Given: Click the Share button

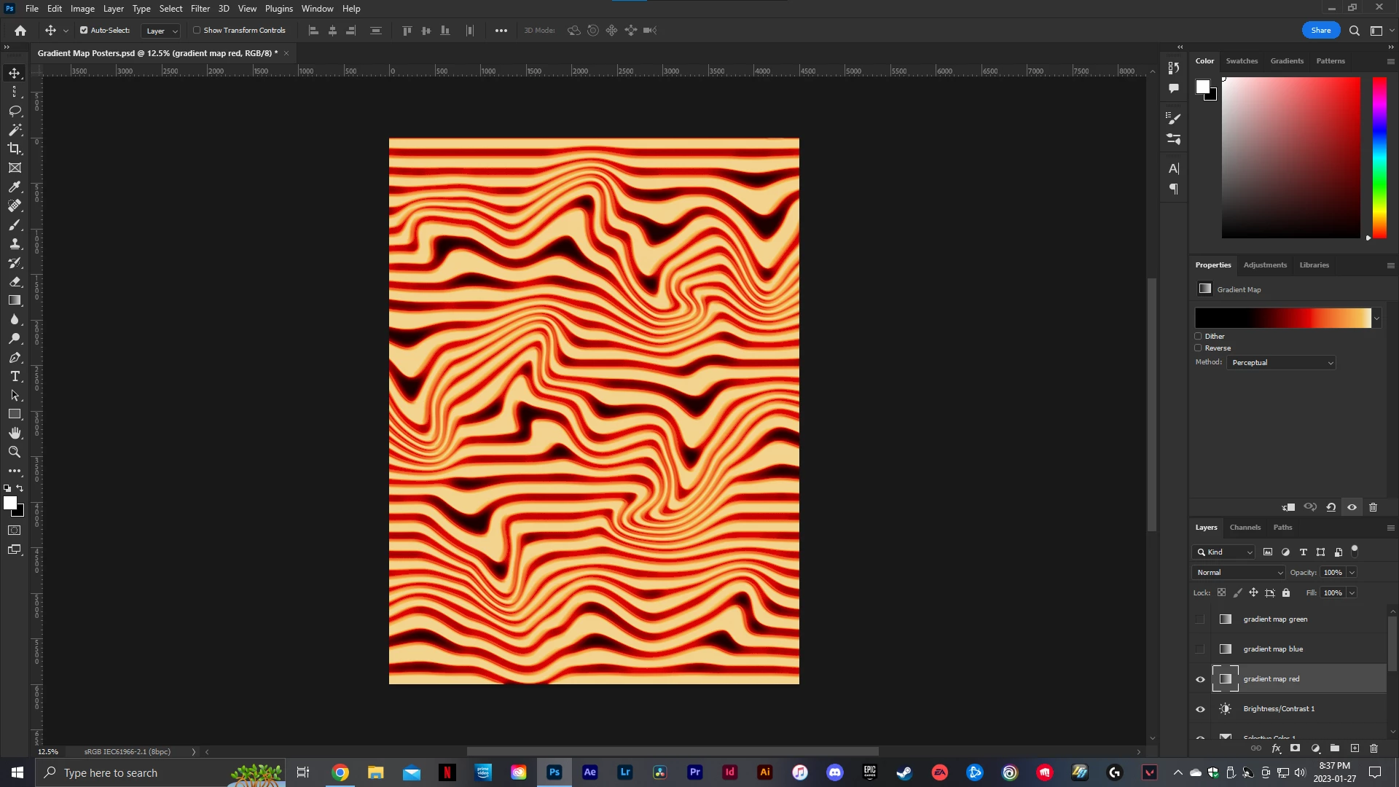Looking at the screenshot, I should pyautogui.click(x=1320, y=30).
